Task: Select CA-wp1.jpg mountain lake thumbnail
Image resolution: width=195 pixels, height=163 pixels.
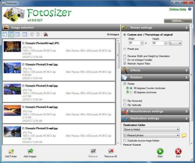Action: point(12,68)
